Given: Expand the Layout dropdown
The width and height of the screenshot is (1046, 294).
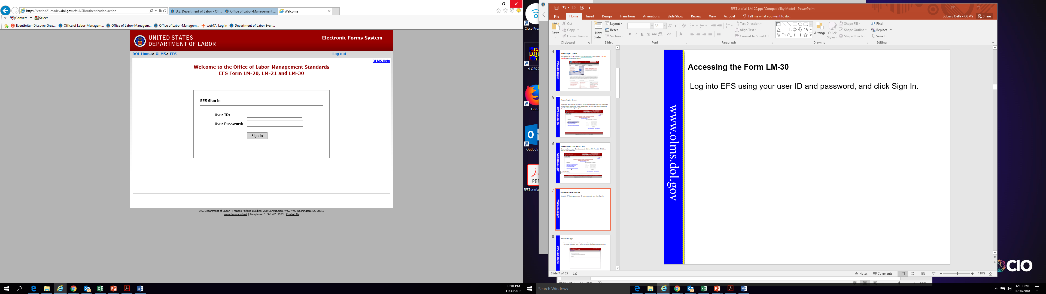Looking at the screenshot, I should tap(613, 24).
